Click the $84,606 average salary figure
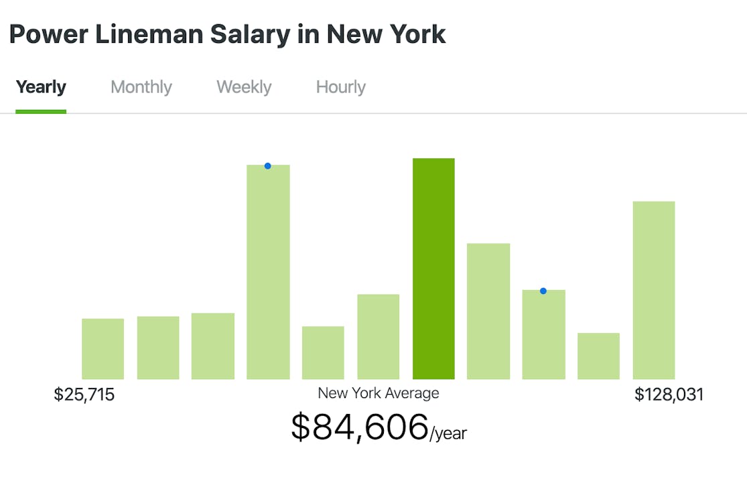 pyautogui.click(x=360, y=427)
